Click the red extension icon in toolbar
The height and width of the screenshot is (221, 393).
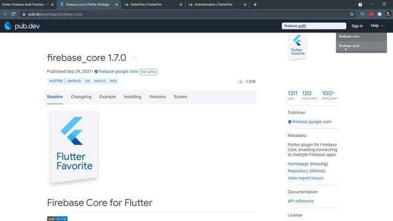pos(371,14)
